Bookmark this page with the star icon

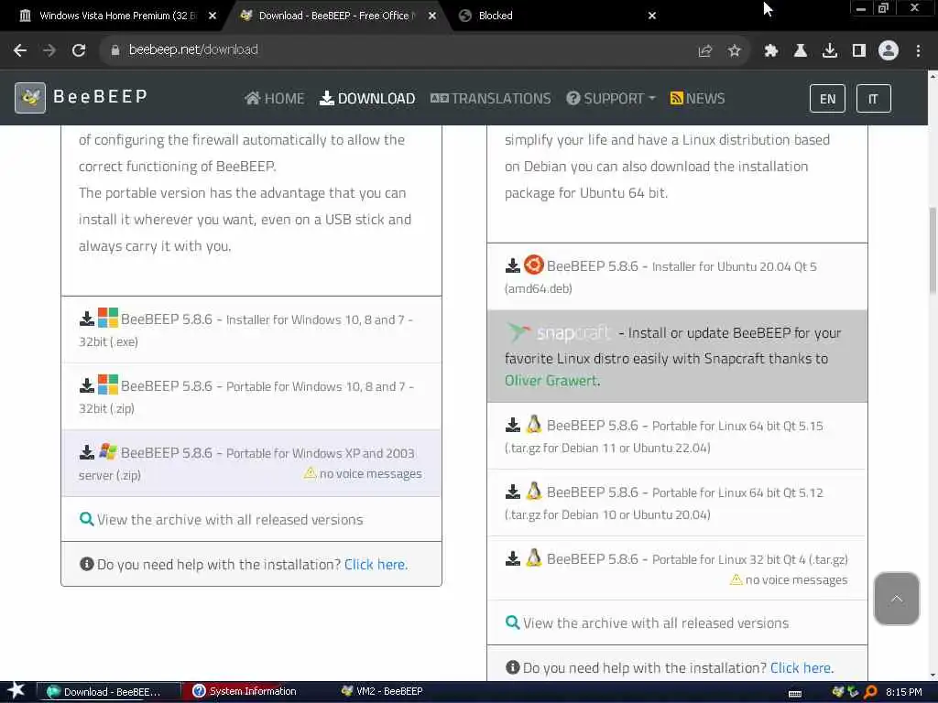tap(734, 51)
